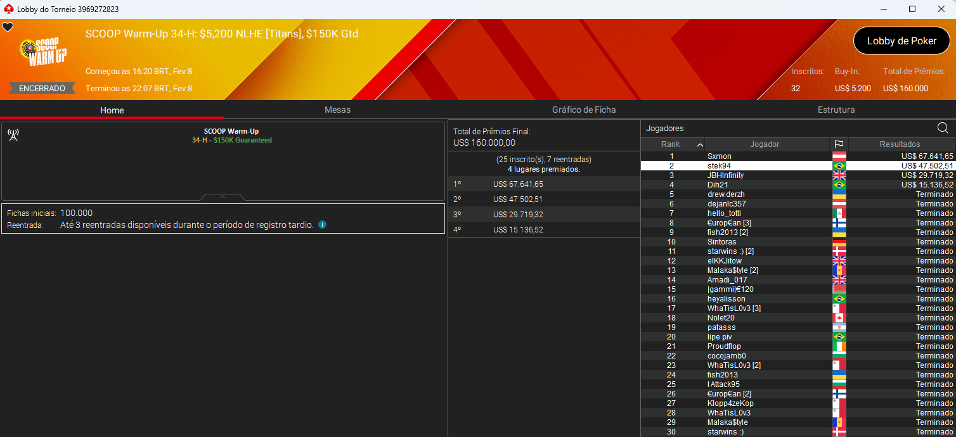Open the player search magnifier

click(943, 129)
